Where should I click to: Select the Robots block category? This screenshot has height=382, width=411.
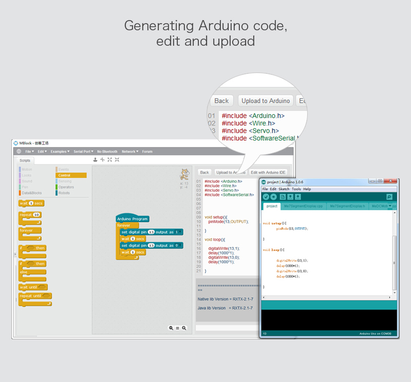[x=65, y=193]
